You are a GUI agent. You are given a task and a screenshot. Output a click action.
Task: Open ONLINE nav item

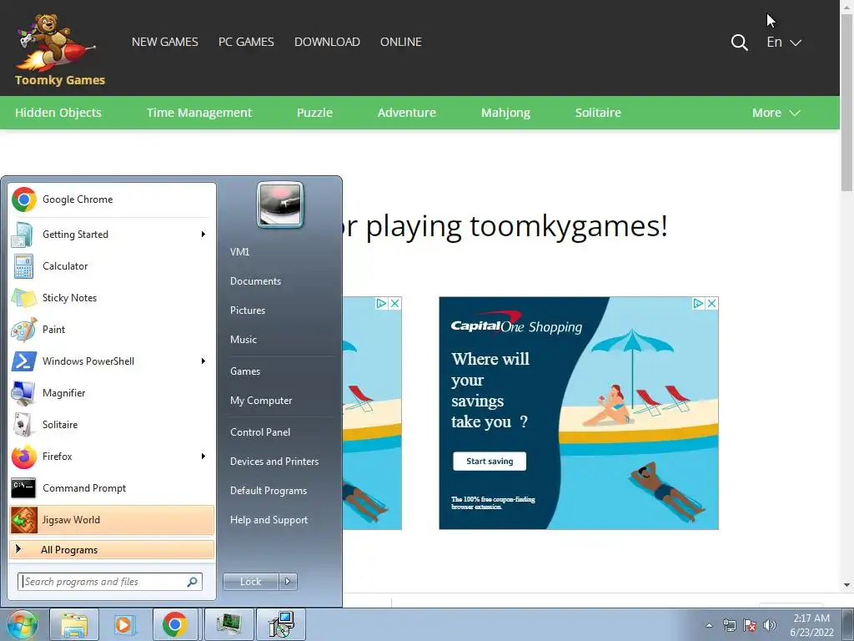[x=401, y=42]
